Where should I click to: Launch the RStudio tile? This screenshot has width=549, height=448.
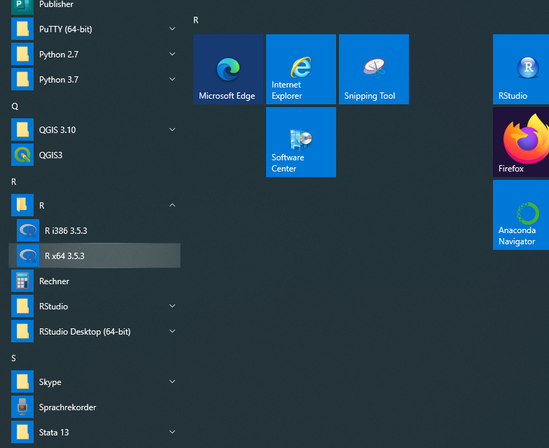click(521, 69)
